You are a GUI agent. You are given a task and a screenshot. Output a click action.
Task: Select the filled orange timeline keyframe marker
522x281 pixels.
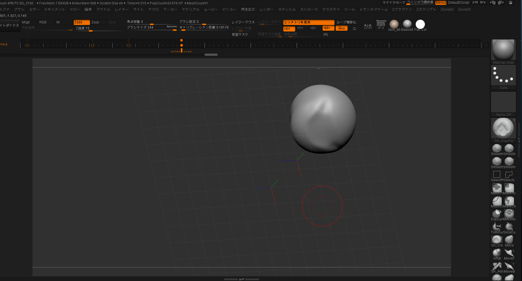[181, 45]
